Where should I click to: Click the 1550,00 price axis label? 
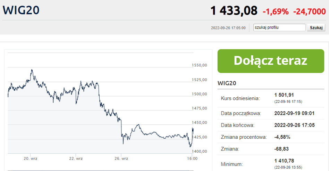199,65
